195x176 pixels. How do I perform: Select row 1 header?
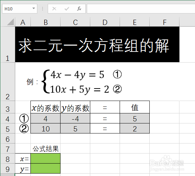point(8,44)
